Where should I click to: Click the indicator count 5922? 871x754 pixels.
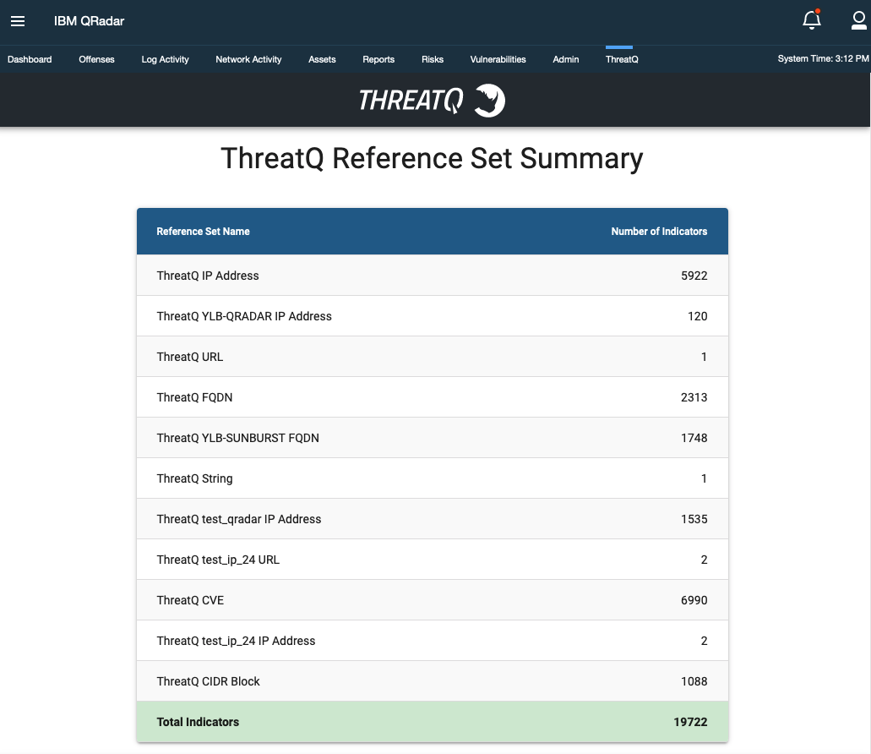click(x=694, y=276)
